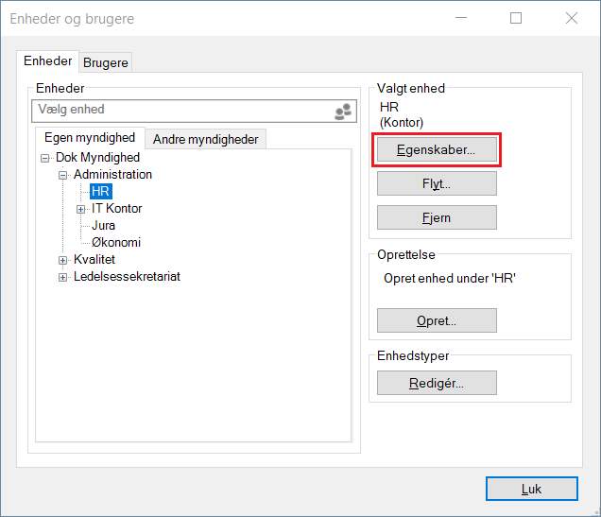Open the Andre myndigheder tab
This screenshot has height=517, width=601.
coord(205,139)
